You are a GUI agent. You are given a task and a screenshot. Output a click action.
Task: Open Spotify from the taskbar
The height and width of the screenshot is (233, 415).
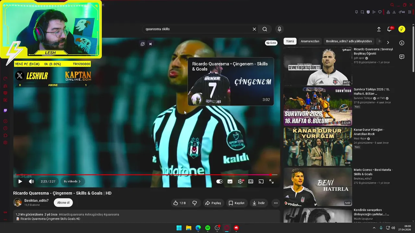pyautogui.click(x=208, y=228)
